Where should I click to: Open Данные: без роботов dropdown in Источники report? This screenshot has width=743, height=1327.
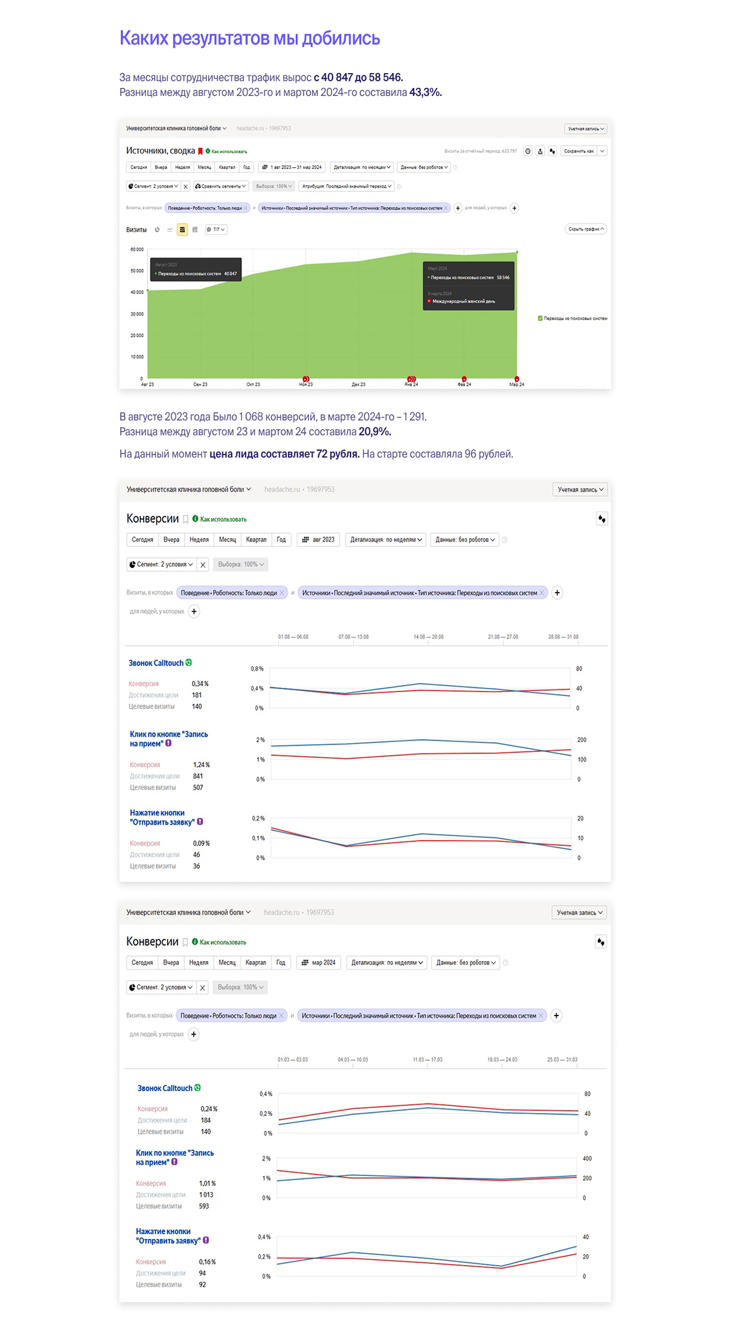click(x=424, y=167)
